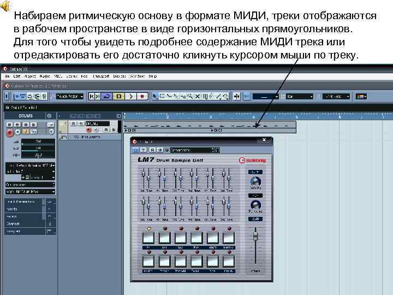Select the Object Selection arrow tool
The width and height of the screenshot is (393, 295).
point(156,96)
